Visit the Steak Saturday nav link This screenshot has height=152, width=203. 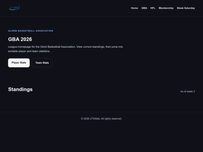click(186, 8)
